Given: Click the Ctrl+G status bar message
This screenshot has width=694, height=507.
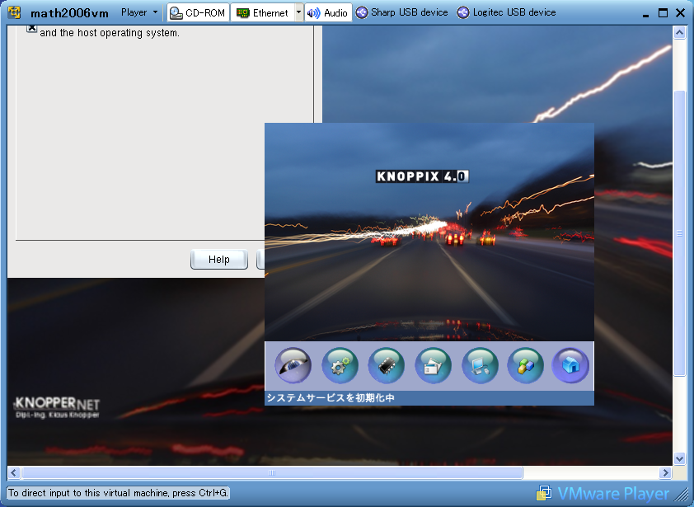Looking at the screenshot, I should [x=118, y=493].
